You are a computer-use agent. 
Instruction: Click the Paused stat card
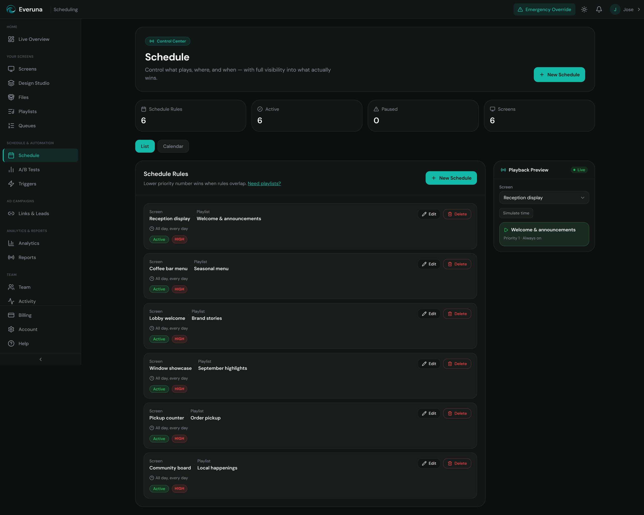tap(423, 116)
